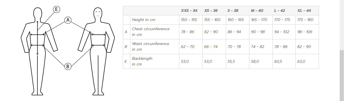The width and height of the screenshot is (344, 101).
Task: Click the 165 - 170 height cell
Action: (x=259, y=20)
